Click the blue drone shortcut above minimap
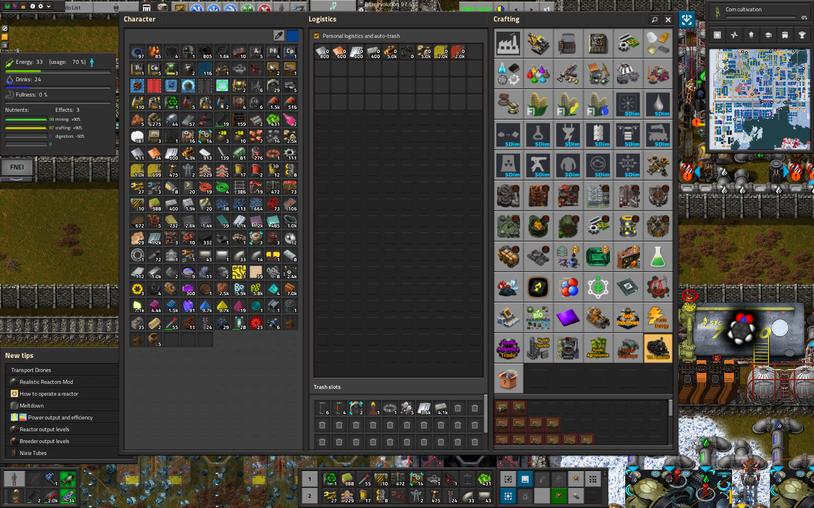 click(687, 20)
